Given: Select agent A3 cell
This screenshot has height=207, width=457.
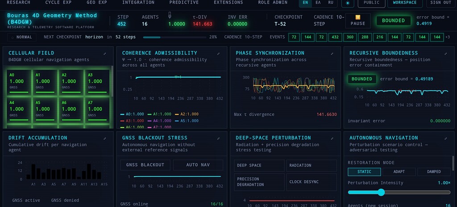Looking at the screenshot, I should pos(97,82).
